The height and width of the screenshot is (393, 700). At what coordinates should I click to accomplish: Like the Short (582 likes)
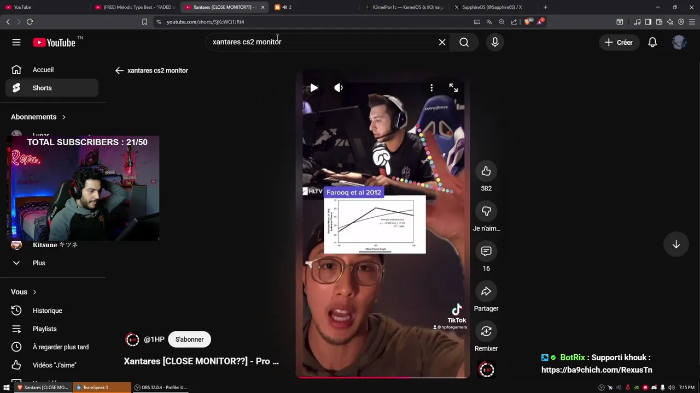coord(486,171)
